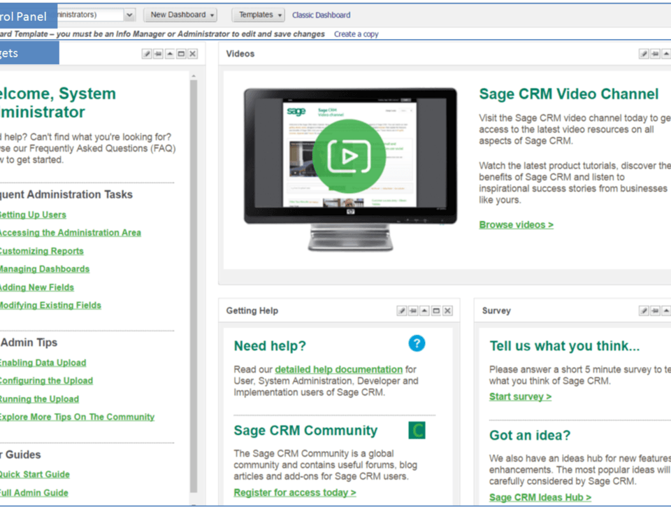Pin the welcome gadget using its pin icon

click(x=159, y=54)
